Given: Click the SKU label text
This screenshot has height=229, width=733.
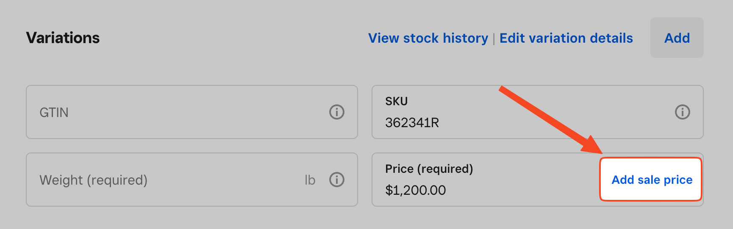Looking at the screenshot, I should point(396,101).
